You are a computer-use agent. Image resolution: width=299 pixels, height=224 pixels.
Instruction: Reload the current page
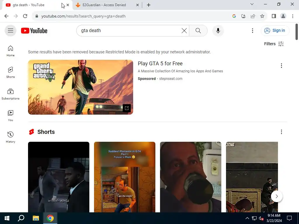click(x=25, y=16)
